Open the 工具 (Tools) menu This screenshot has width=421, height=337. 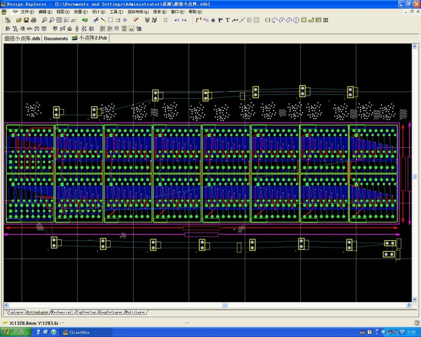click(116, 11)
